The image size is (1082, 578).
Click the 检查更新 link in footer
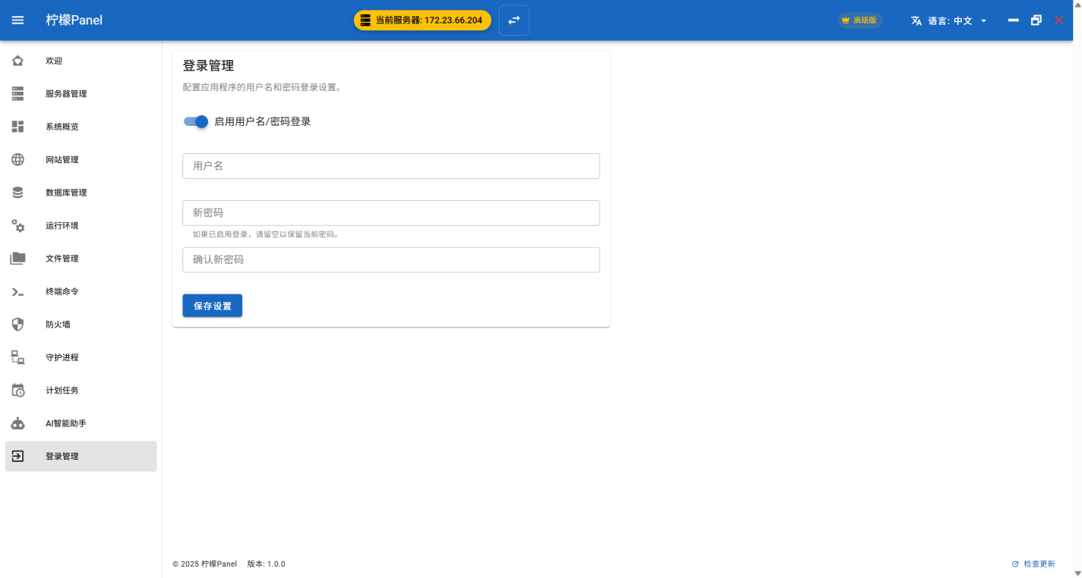(x=1033, y=564)
